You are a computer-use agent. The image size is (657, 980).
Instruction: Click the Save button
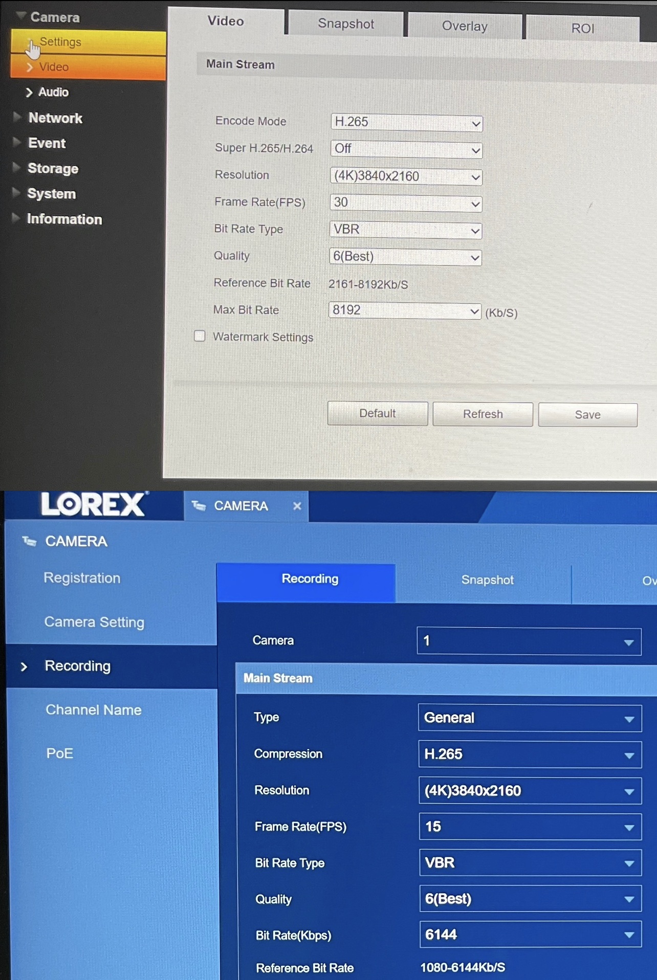587,414
